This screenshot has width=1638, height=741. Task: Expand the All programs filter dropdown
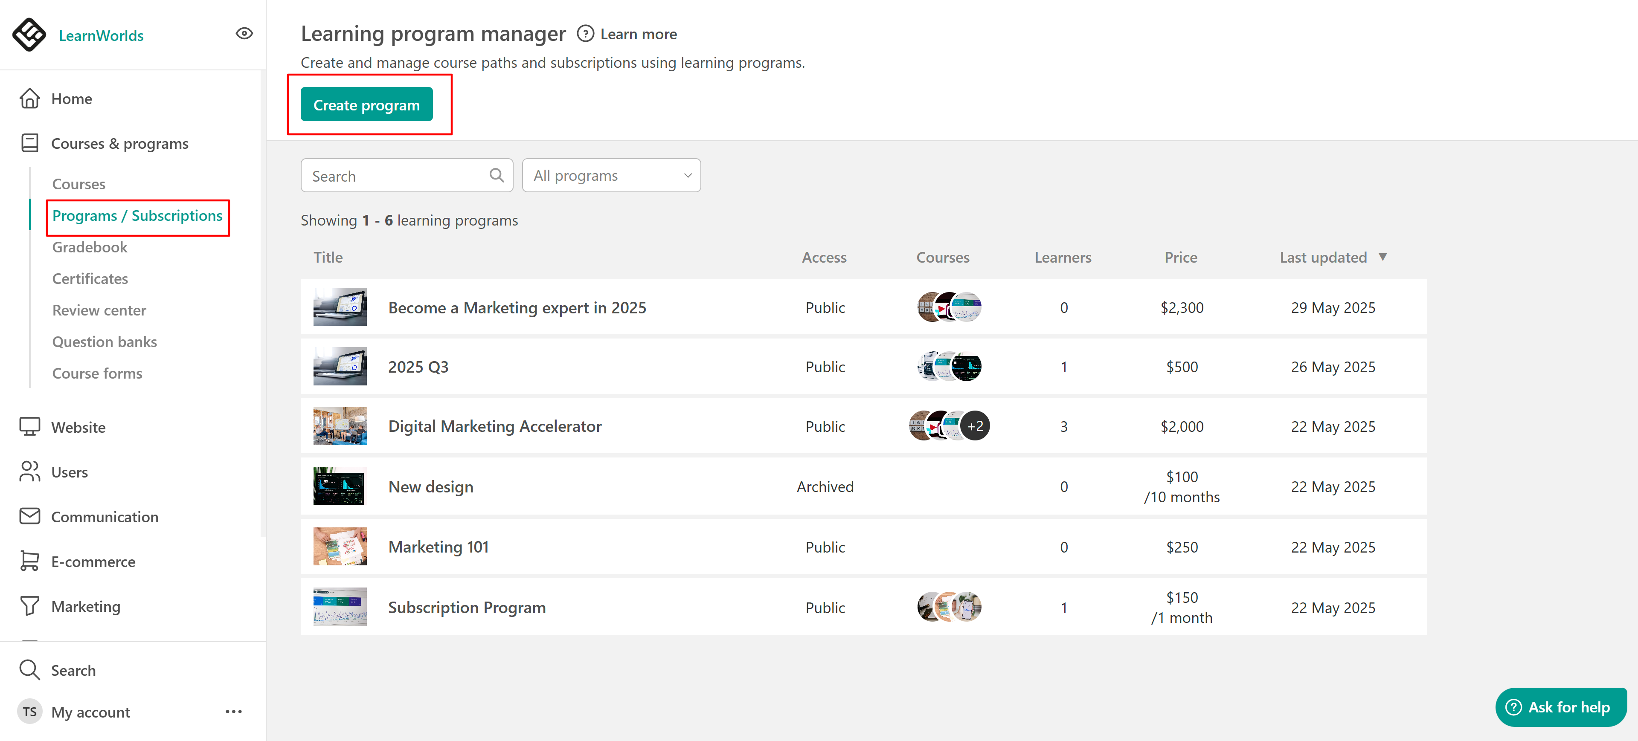[611, 175]
